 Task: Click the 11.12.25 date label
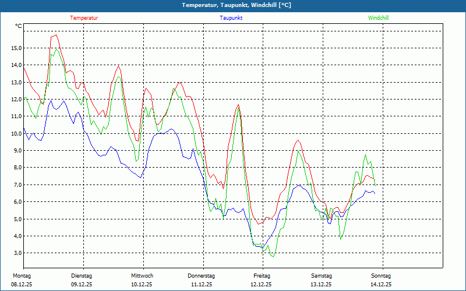click(202, 285)
